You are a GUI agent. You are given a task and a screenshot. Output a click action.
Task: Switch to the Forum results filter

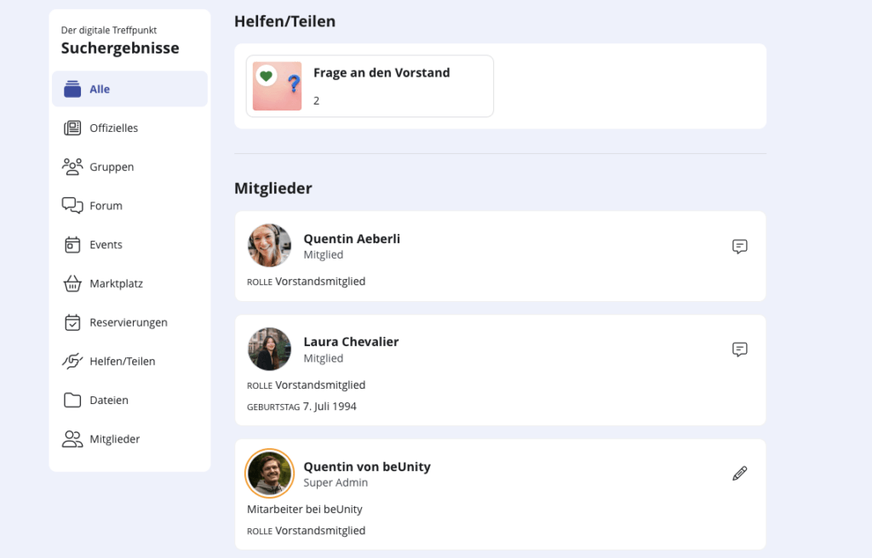click(x=106, y=206)
